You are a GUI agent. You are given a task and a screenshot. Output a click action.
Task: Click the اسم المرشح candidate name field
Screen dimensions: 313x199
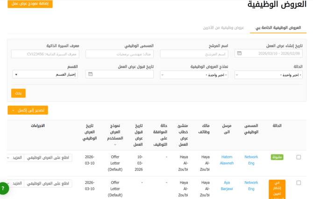pyautogui.click(x=194, y=54)
